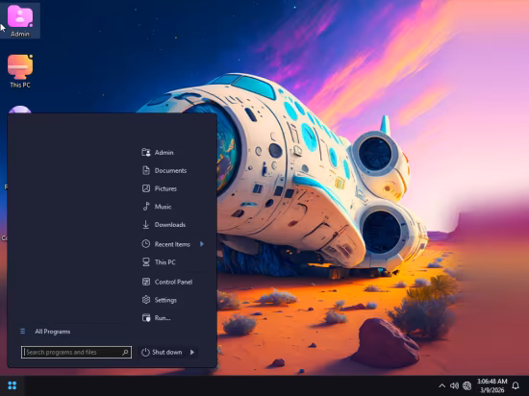The width and height of the screenshot is (529, 396).
Task: Click the date 3/9/2026 in the taskbar
Action: (492, 390)
